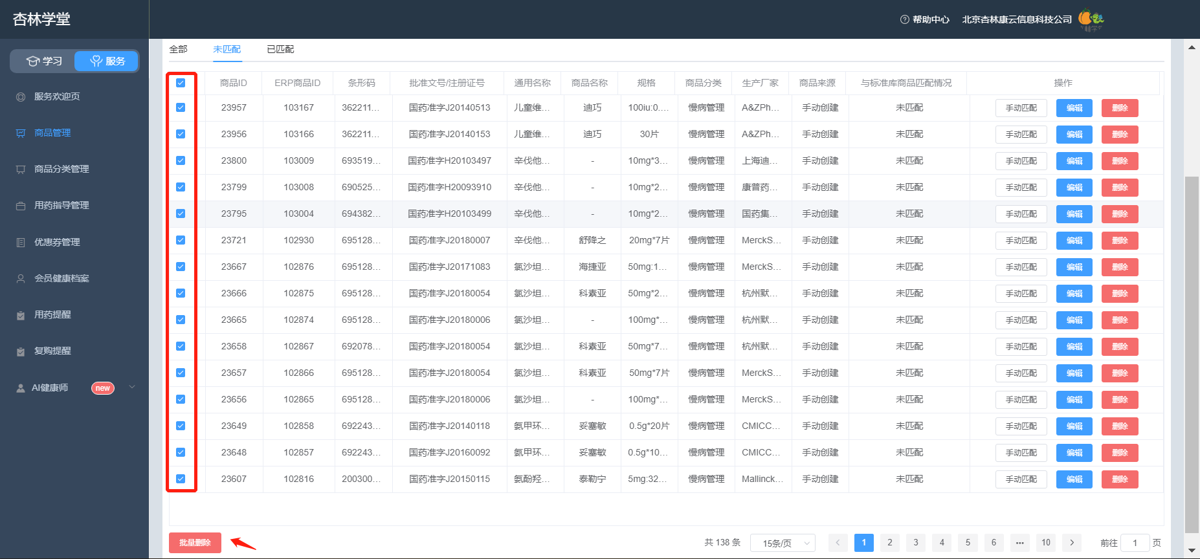Go to next page arrow in pagination
The height and width of the screenshot is (559, 1200).
click(x=1072, y=543)
